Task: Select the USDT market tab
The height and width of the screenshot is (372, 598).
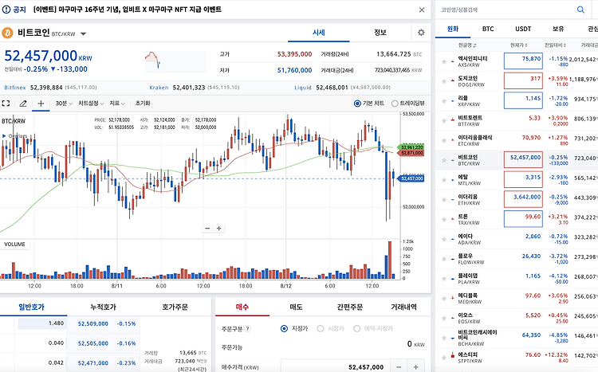Action: tap(523, 29)
